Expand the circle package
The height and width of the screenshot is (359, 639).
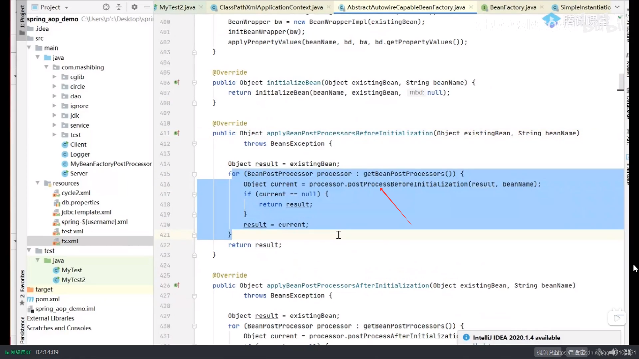coord(55,86)
